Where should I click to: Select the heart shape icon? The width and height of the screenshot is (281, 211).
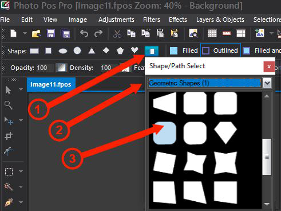(134, 50)
